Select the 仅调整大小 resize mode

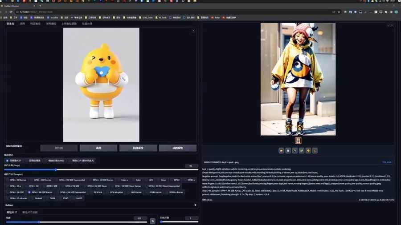pyautogui.click(x=13, y=161)
